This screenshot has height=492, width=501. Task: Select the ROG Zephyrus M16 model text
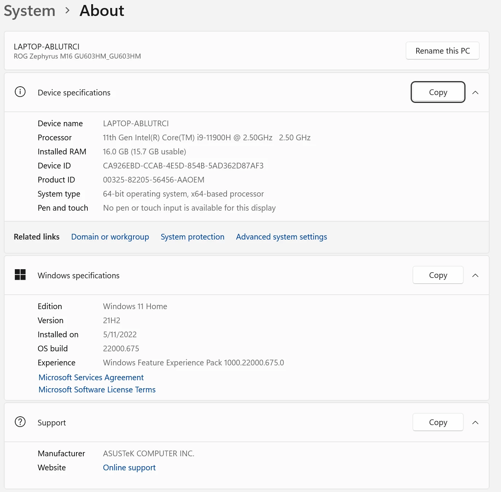pos(77,56)
